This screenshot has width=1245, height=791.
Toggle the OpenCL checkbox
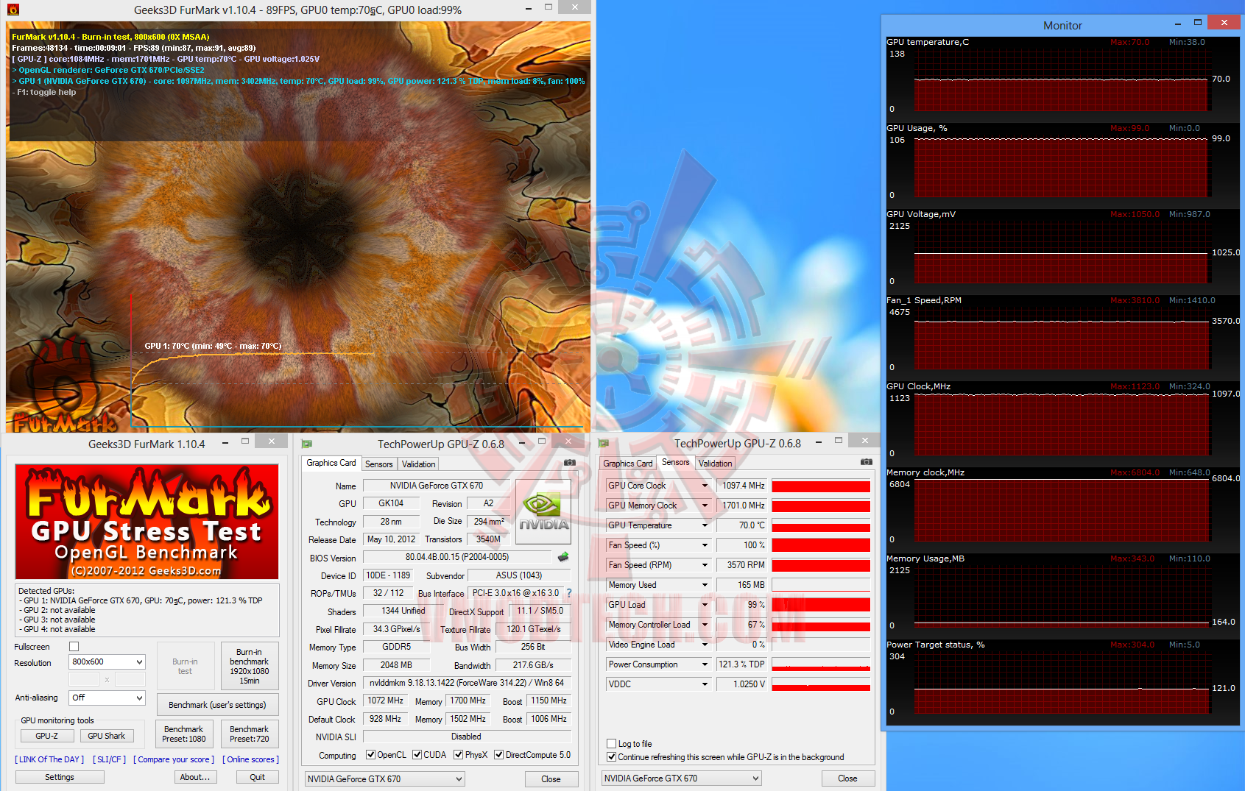coord(371,755)
